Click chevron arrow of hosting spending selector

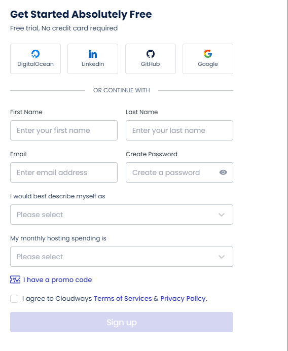[222, 257]
